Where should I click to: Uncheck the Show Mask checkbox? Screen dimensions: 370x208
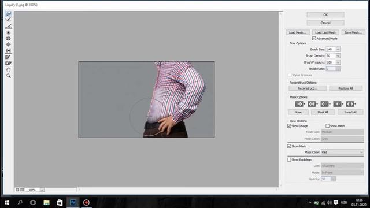pos(289,146)
